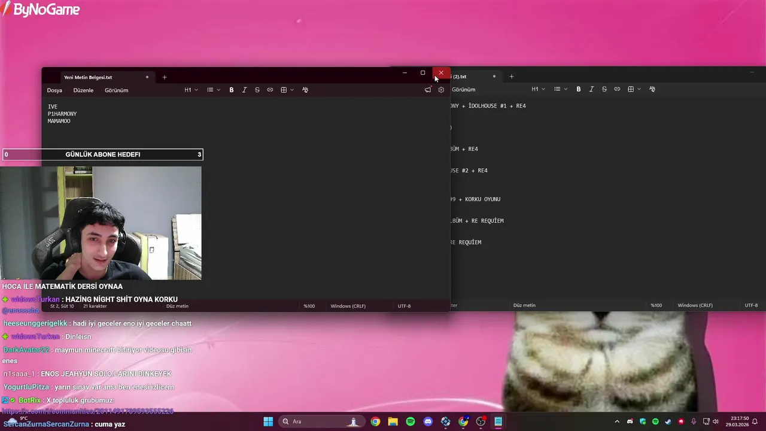Click the Düz metin label in back status bar
This screenshot has width=766, height=431.
tap(524, 305)
